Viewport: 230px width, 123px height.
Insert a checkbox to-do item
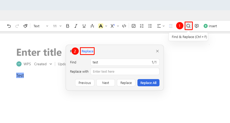pyautogui.click(x=134, y=26)
